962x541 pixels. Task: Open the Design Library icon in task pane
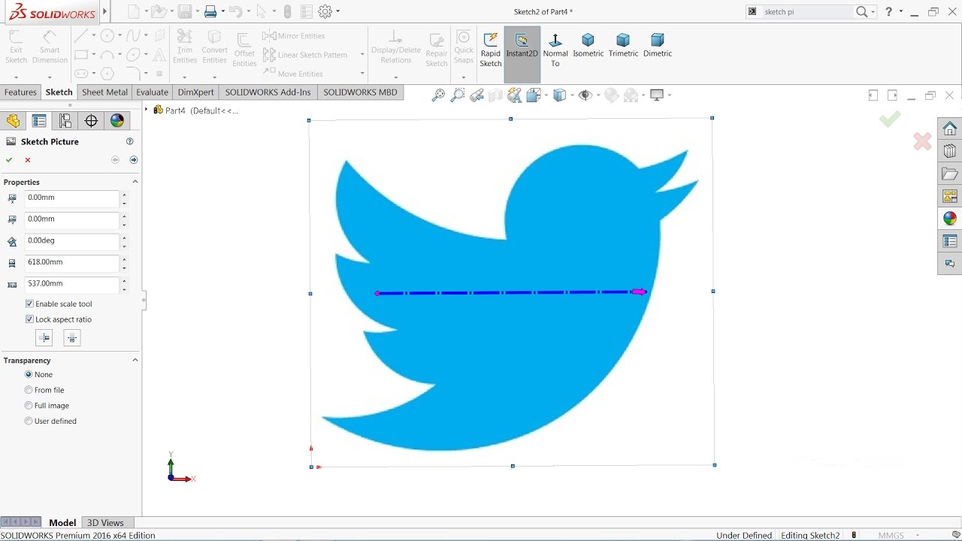pyautogui.click(x=950, y=151)
